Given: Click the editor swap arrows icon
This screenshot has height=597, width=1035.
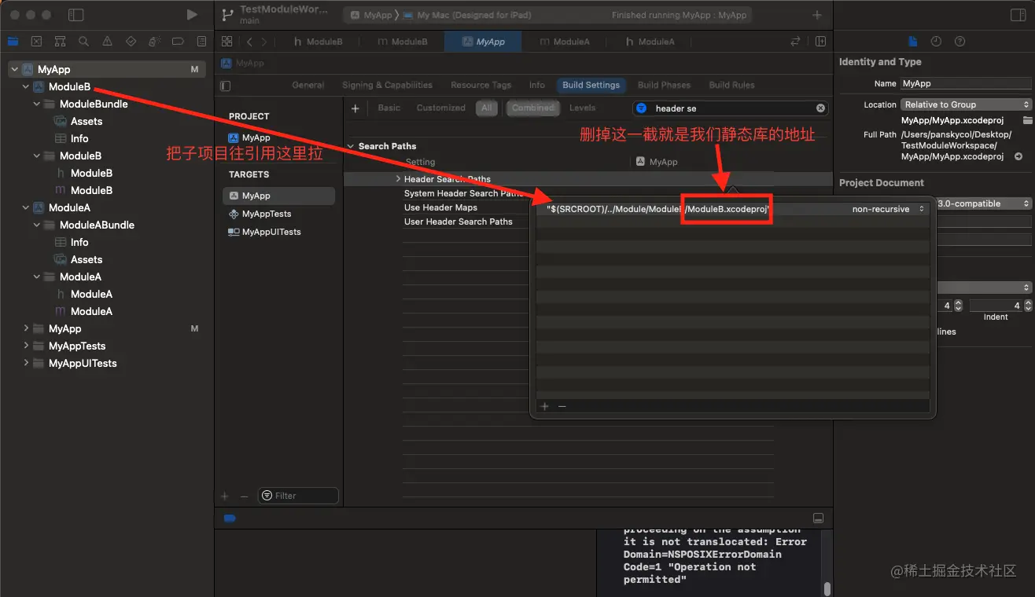Looking at the screenshot, I should 795,42.
